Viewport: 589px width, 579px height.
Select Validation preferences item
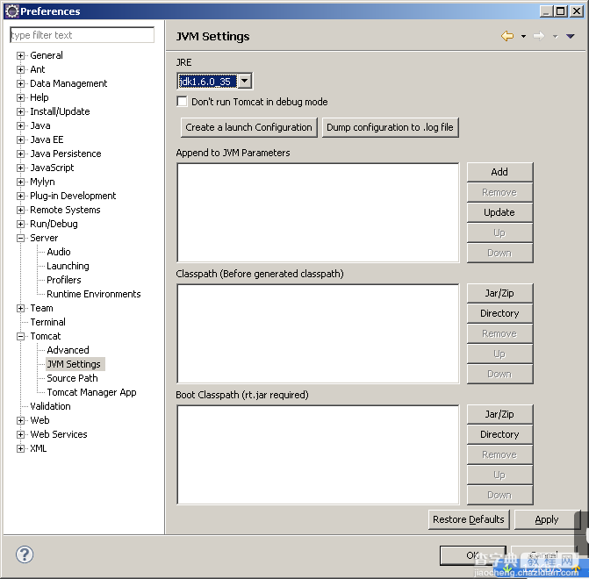pos(50,406)
